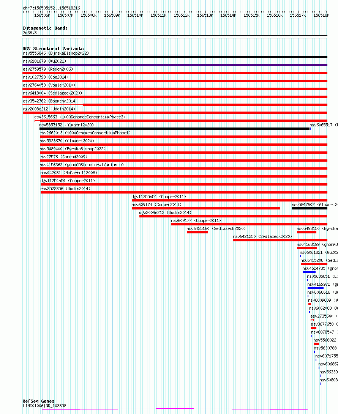Click the 7q36.3 cytogenetic band label

(30, 33)
